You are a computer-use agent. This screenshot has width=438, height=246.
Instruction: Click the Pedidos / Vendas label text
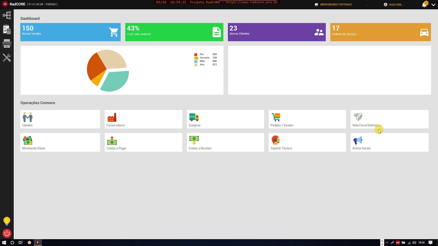(x=282, y=125)
